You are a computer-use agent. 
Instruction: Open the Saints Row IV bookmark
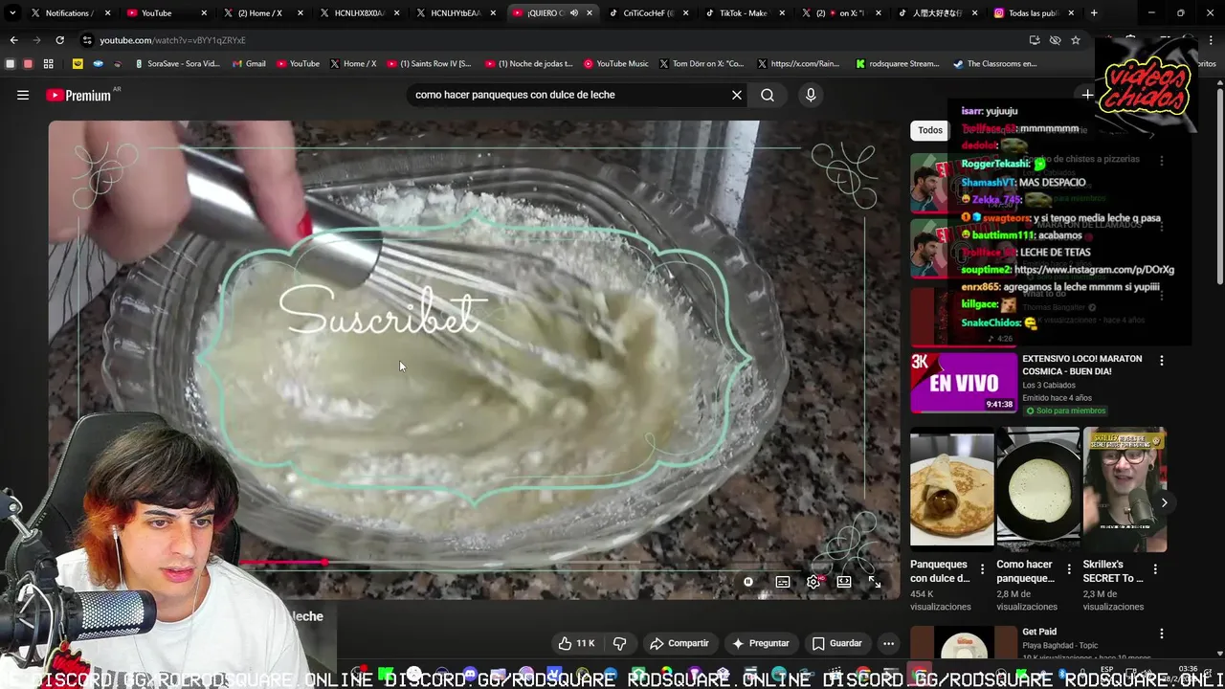[x=429, y=64]
